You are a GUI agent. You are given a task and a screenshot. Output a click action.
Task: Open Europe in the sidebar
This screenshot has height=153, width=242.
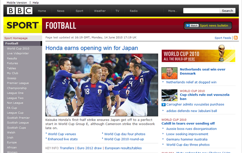coord(12,143)
